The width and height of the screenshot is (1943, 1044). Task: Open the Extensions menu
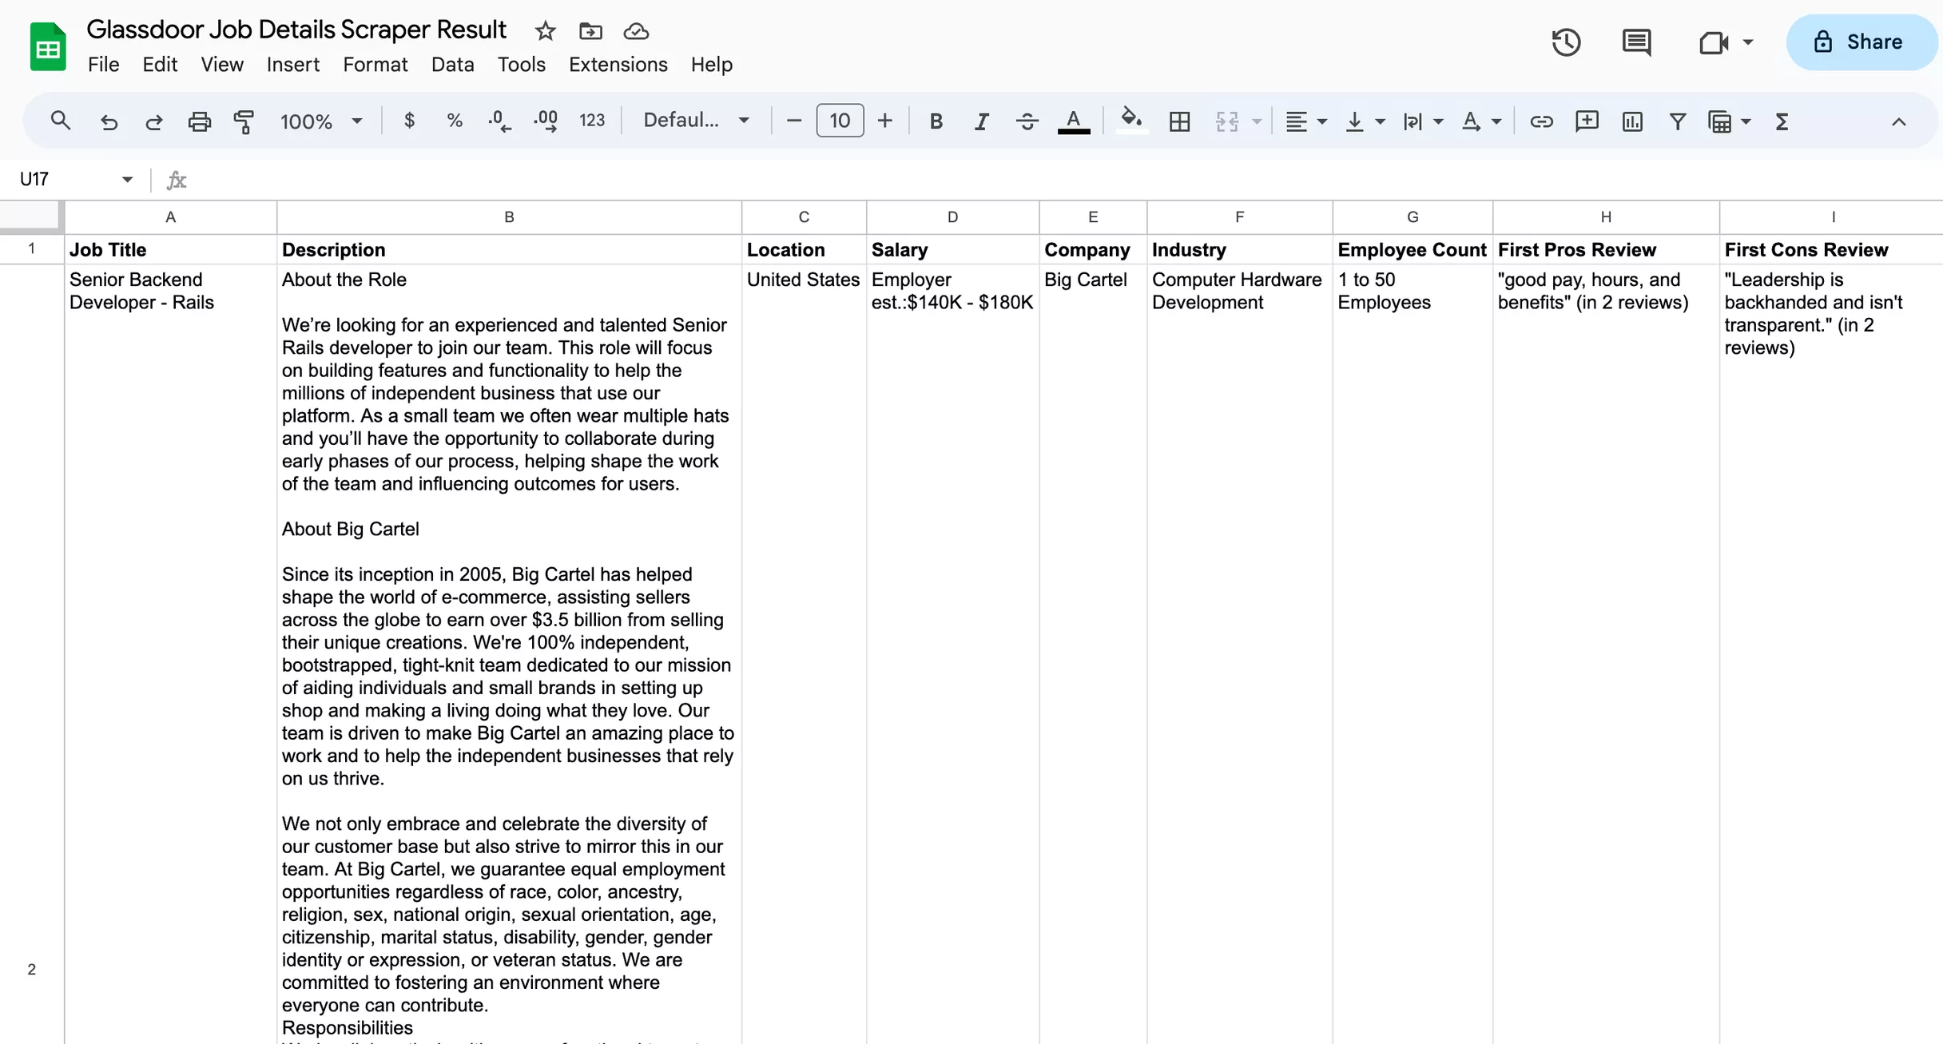(x=618, y=65)
